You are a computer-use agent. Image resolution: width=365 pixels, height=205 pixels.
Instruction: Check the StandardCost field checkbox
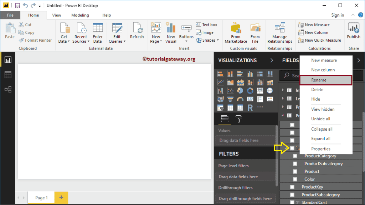[x=292, y=203]
